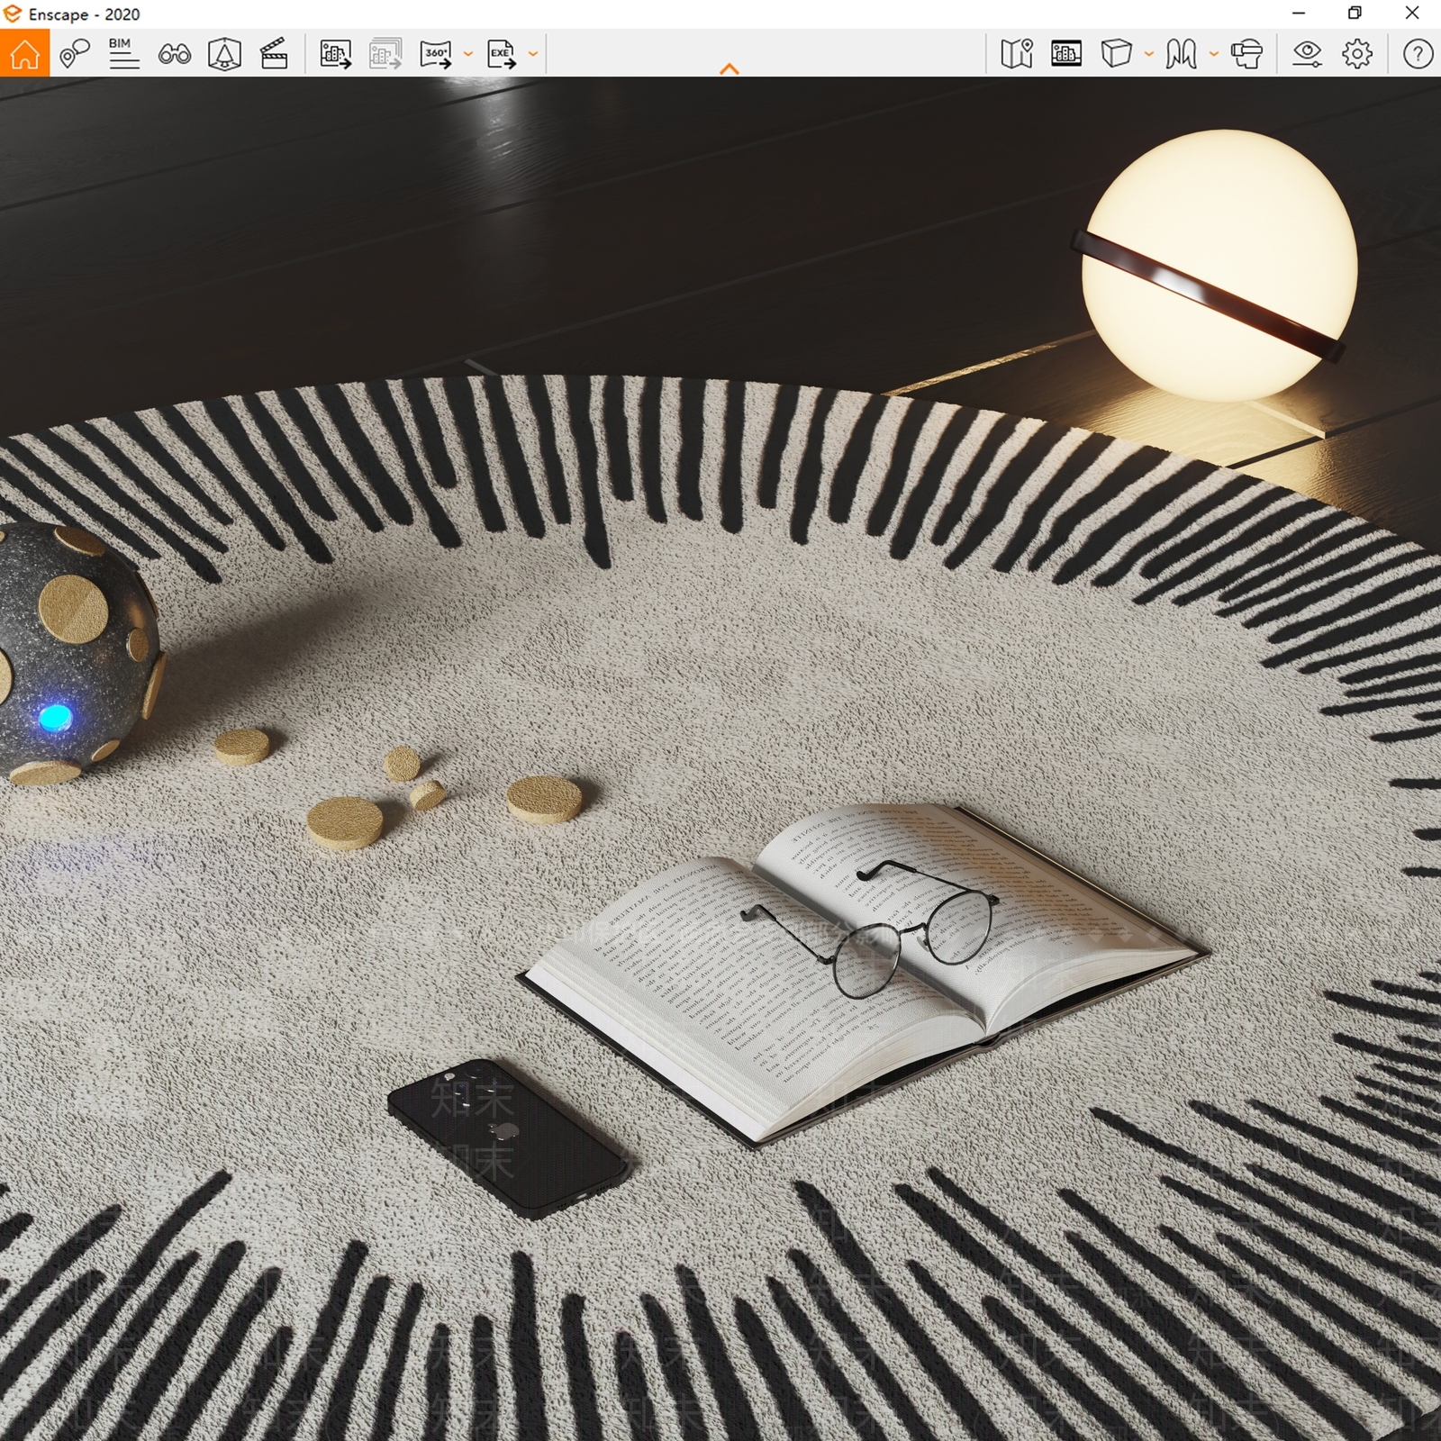Image resolution: width=1441 pixels, height=1441 pixels.
Task: Click the glowing sphere lamp in the viewport
Action: coord(1218,266)
